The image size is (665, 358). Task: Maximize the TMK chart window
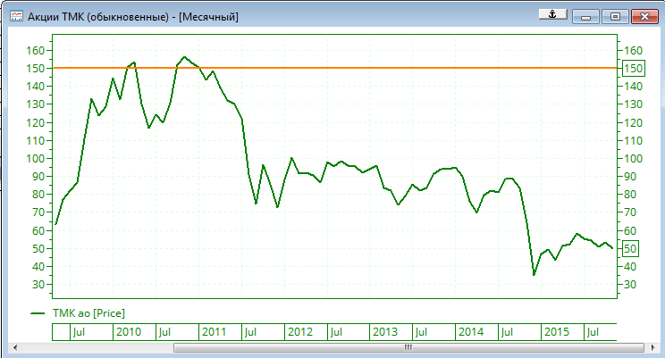[x=614, y=15]
